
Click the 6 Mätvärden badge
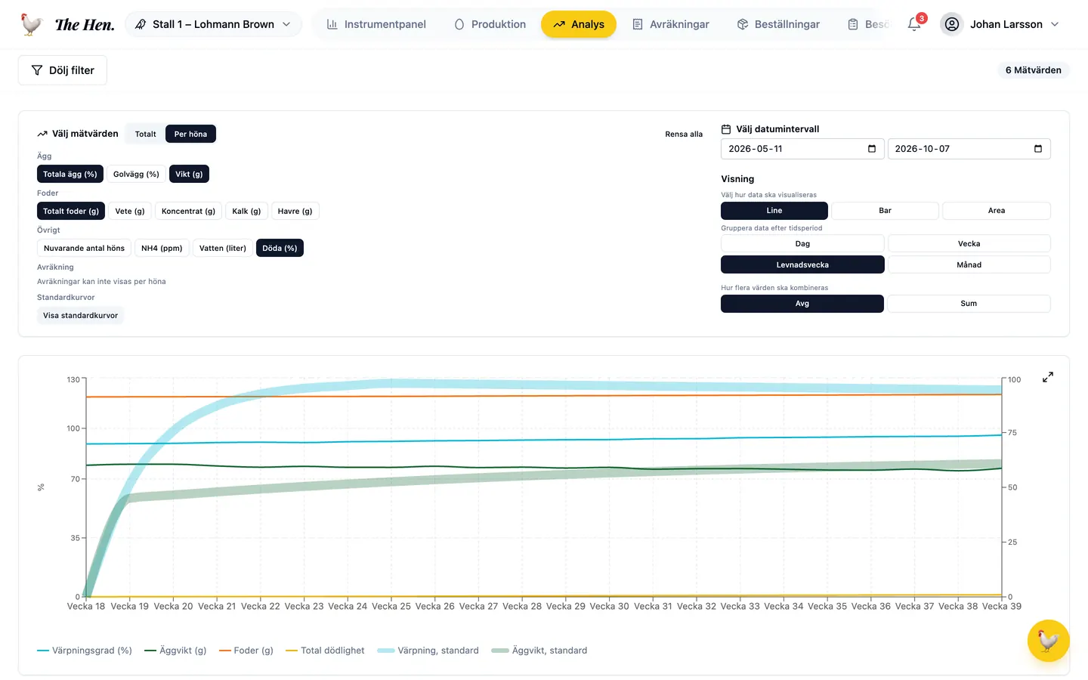1033,70
